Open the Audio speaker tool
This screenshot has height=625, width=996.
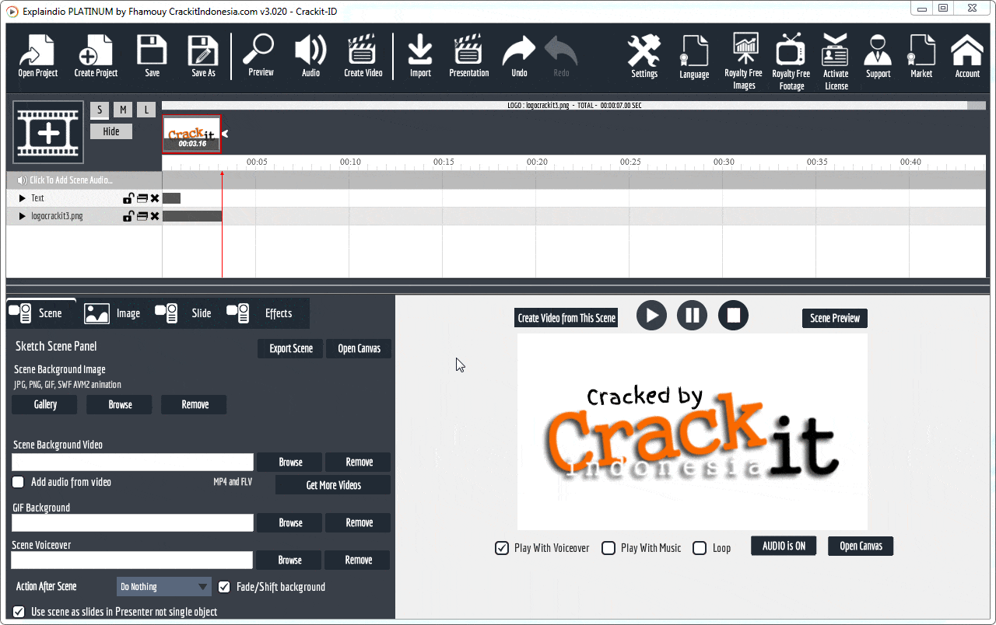[x=310, y=54]
